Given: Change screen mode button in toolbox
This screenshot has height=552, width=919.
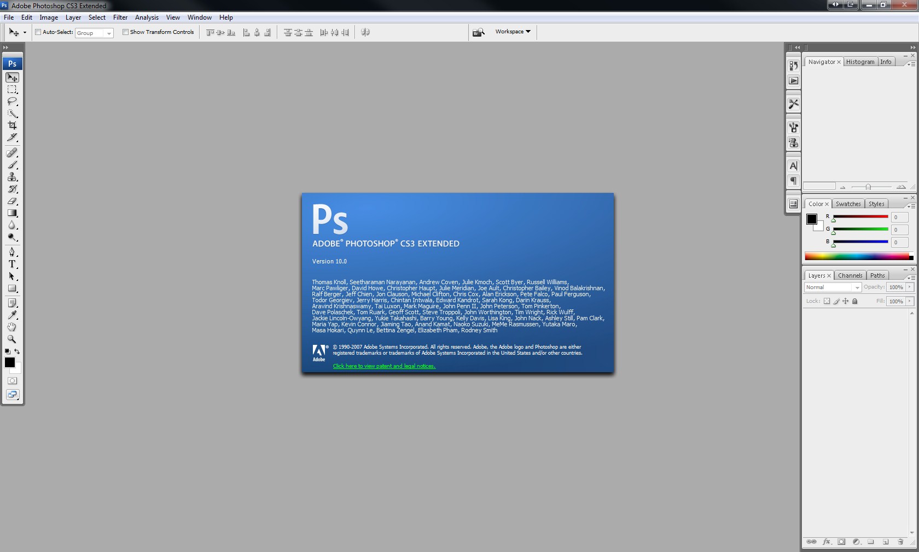Looking at the screenshot, I should tap(12, 395).
